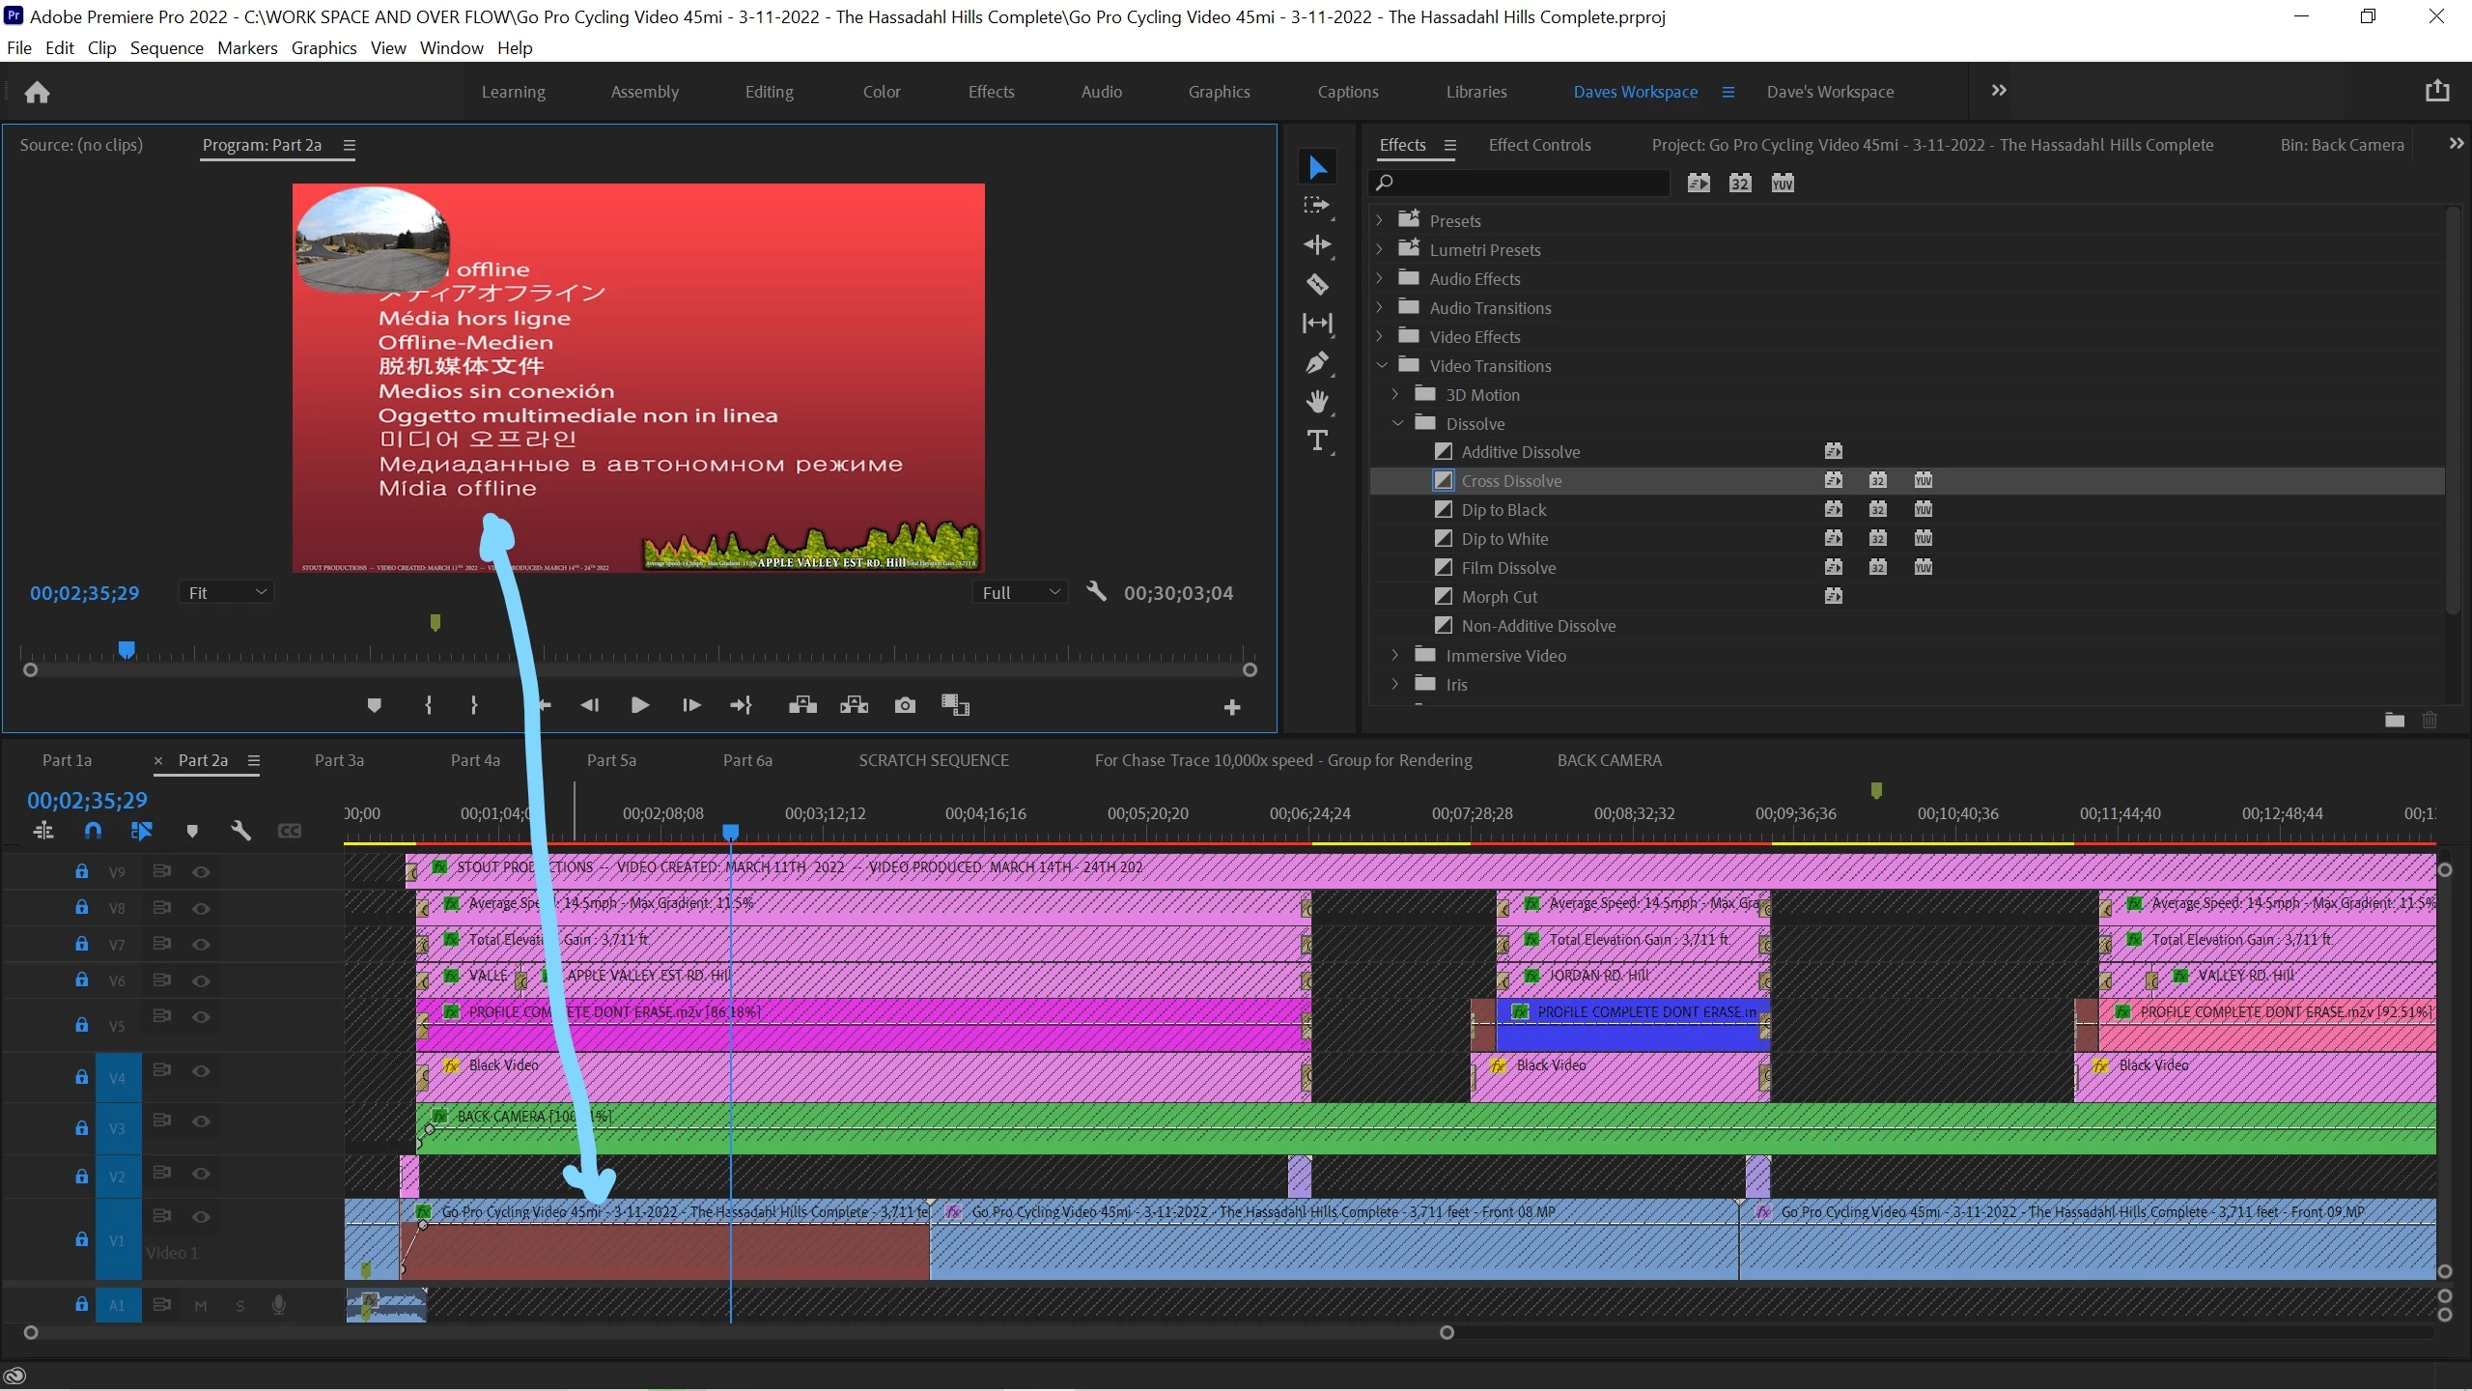
Task: Click the Export Frame camera icon
Action: pos(905,705)
